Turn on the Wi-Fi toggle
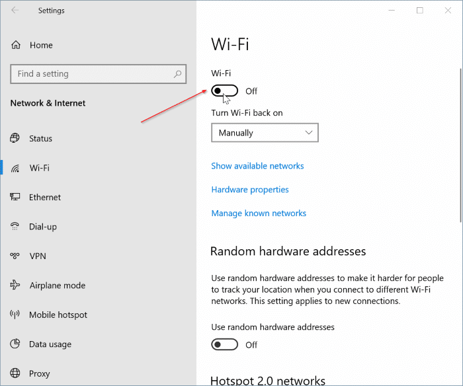463x386 pixels. coord(224,91)
